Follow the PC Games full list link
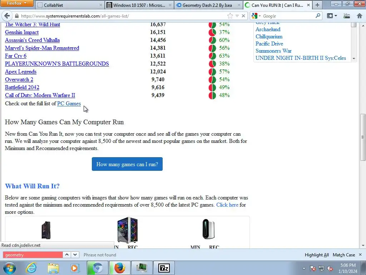This screenshot has height=275, width=366. [69, 103]
